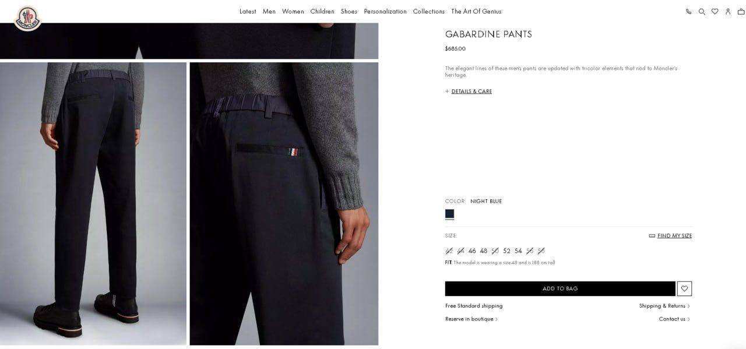
Task: Click the Moncler logo badge
Action: [x=27, y=18]
